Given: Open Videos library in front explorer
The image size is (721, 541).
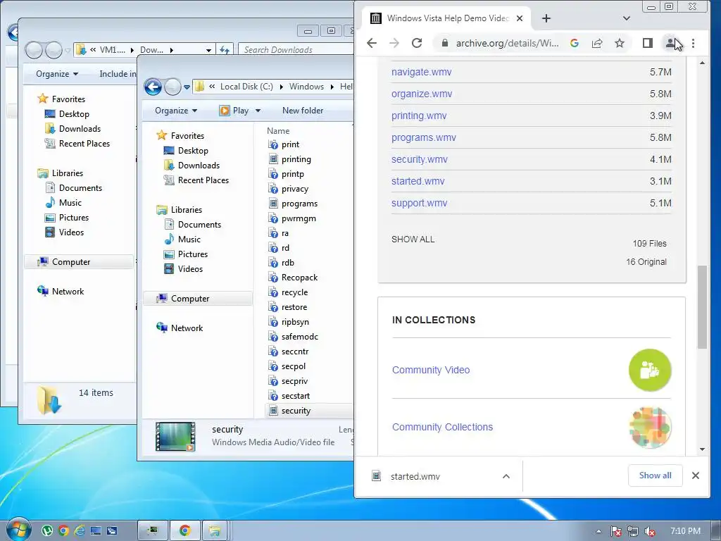Looking at the screenshot, I should pyautogui.click(x=190, y=268).
